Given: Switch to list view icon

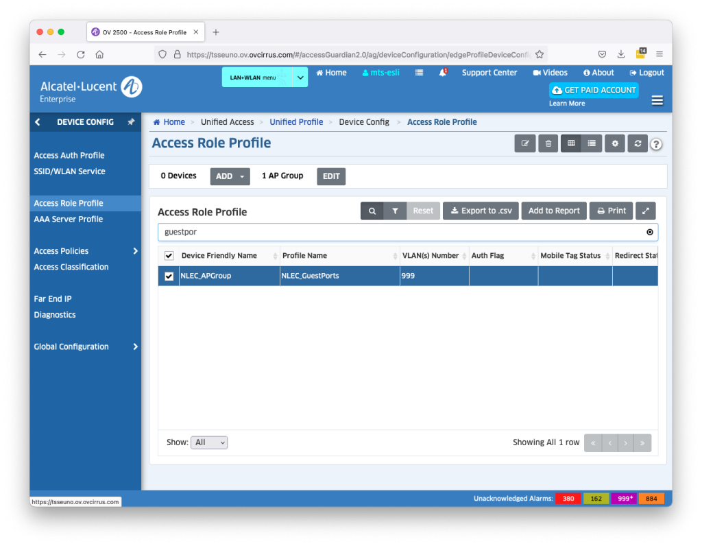Looking at the screenshot, I should (591, 143).
